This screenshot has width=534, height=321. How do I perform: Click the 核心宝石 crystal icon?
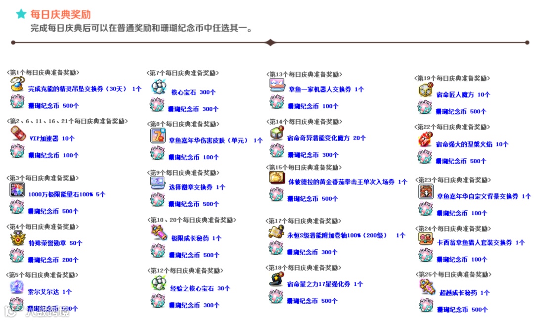click(x=158, y=87)
